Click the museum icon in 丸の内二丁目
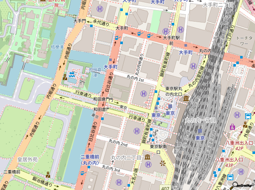 click(x=147, y=158)
